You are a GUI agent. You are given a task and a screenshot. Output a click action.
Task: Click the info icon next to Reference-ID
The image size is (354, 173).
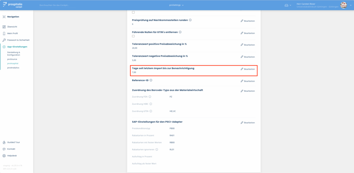click(151, 80)
